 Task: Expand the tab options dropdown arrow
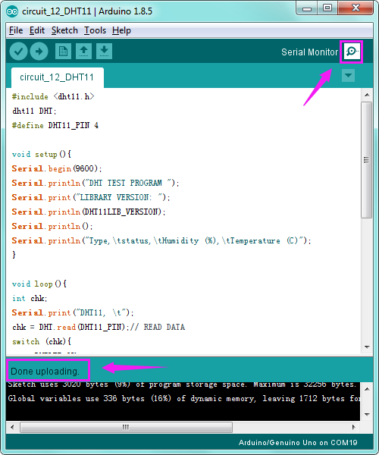click(348, 76)
